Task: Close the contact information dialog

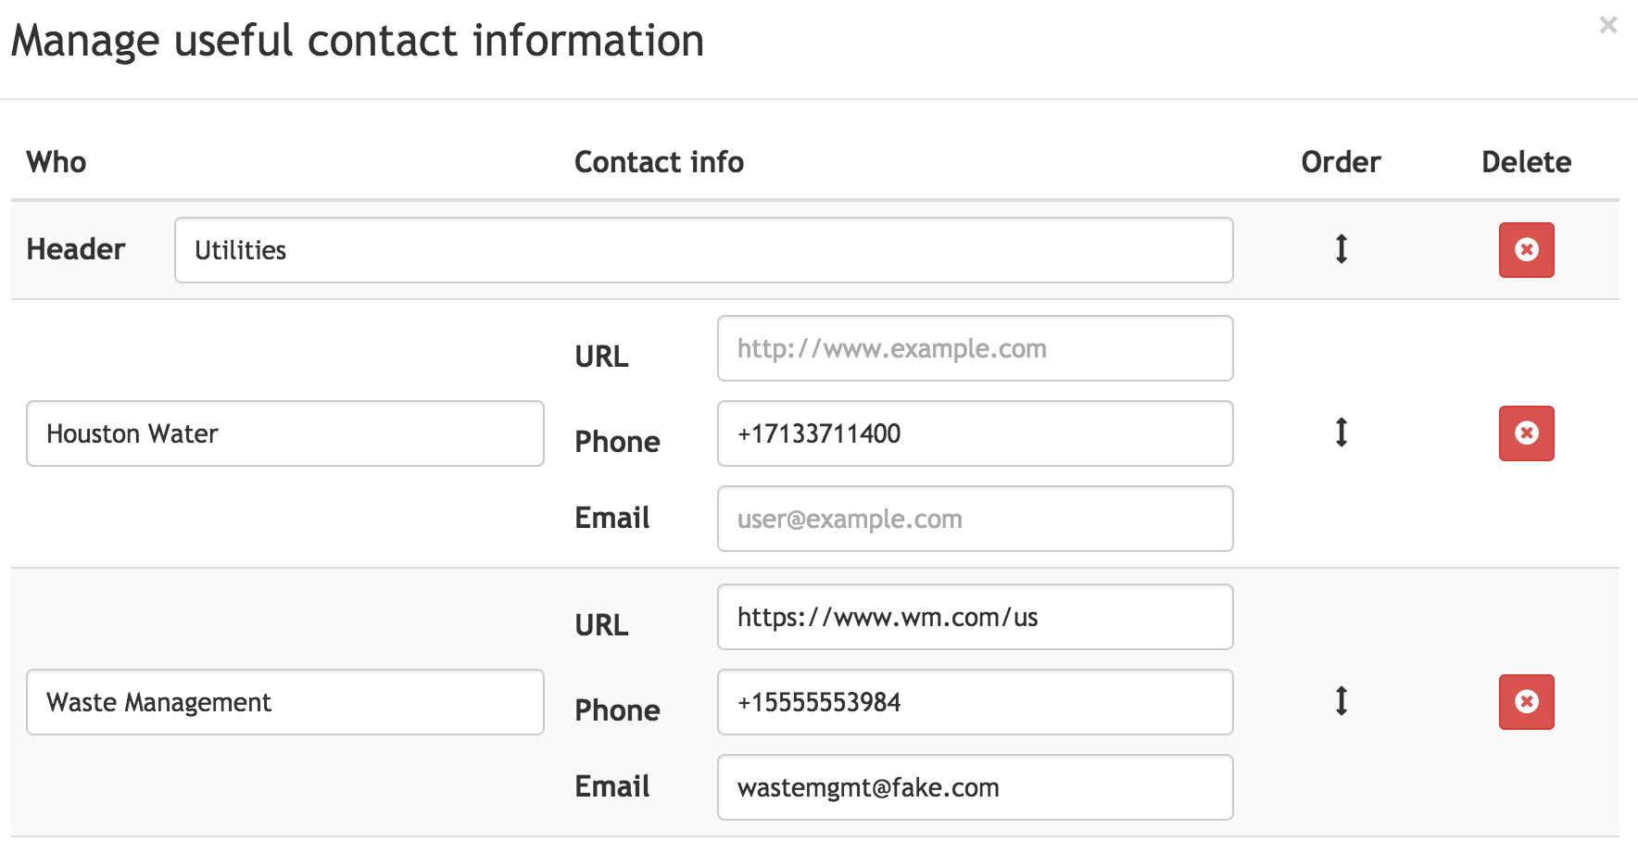Action: (1607, 25)
